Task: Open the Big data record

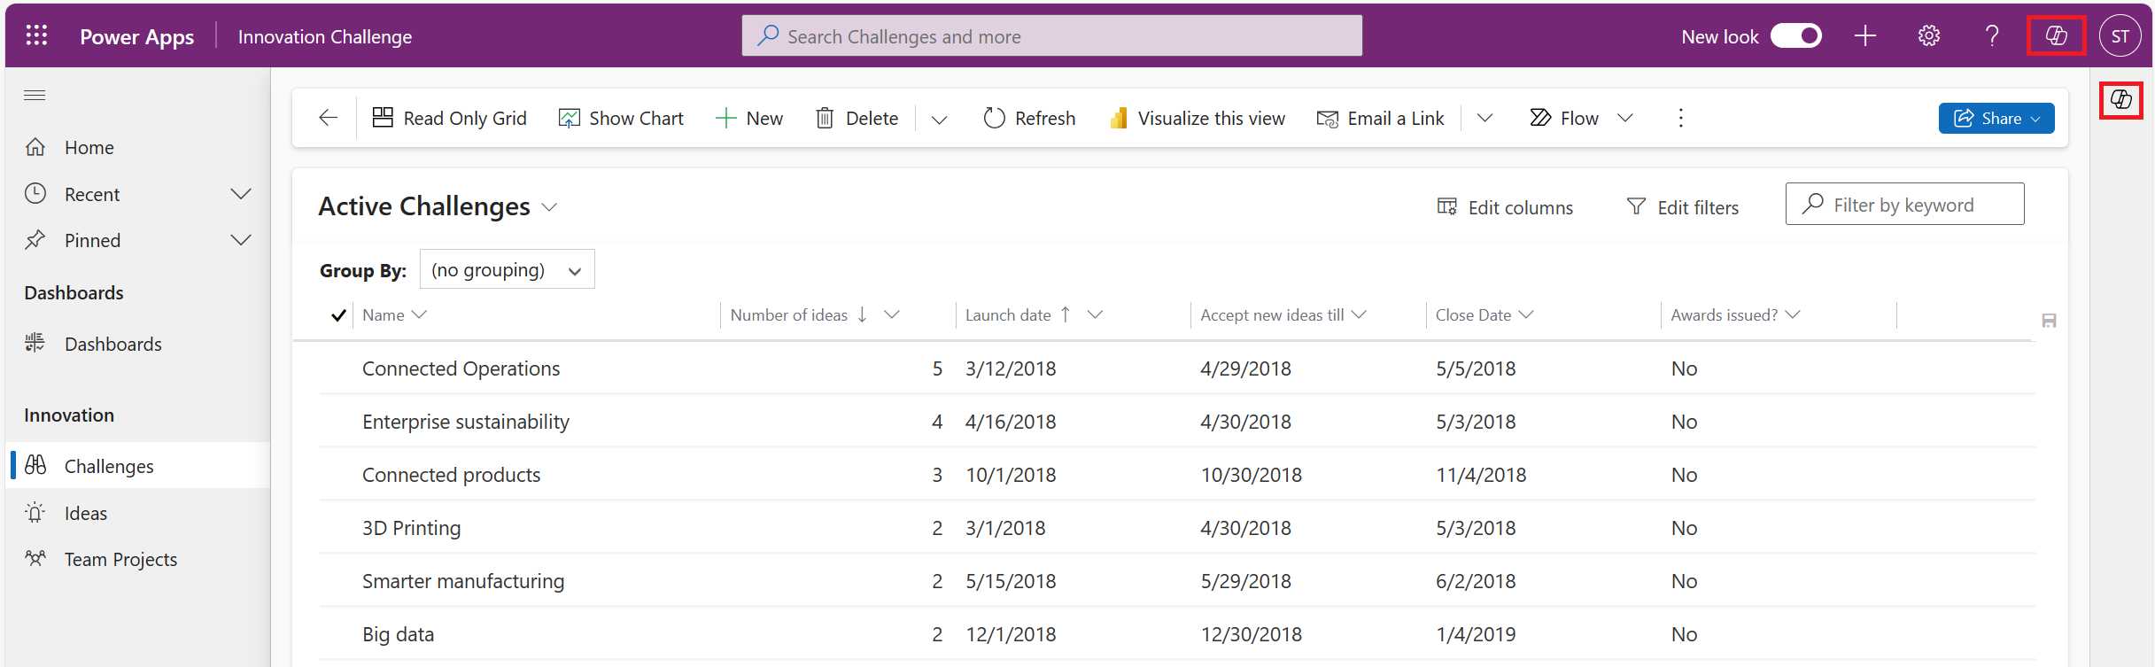Action: [x=398, y=634]
